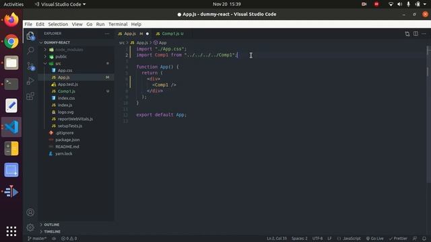Open Visual Studio Code app menu dropdown
This screenshot has width=431, height=242.
pos(60,4)
